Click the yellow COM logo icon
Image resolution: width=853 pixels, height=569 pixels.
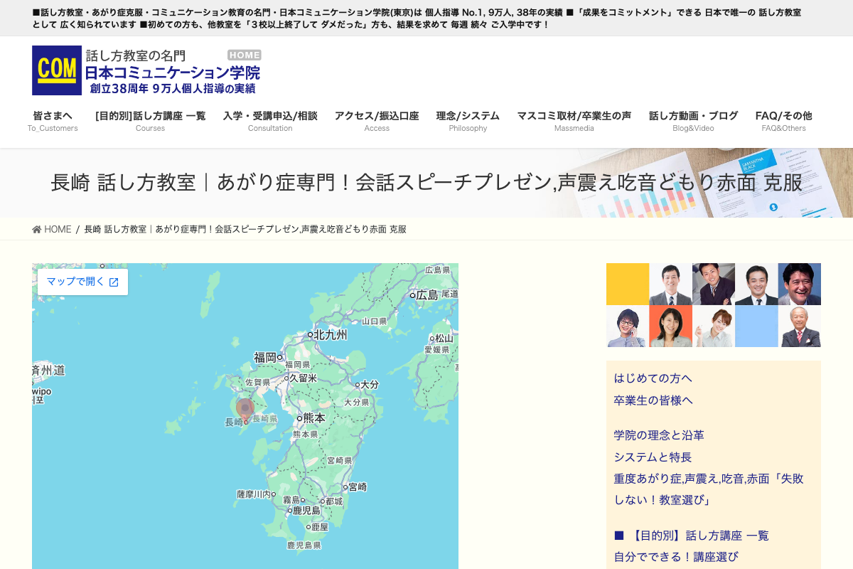point(57,70)
